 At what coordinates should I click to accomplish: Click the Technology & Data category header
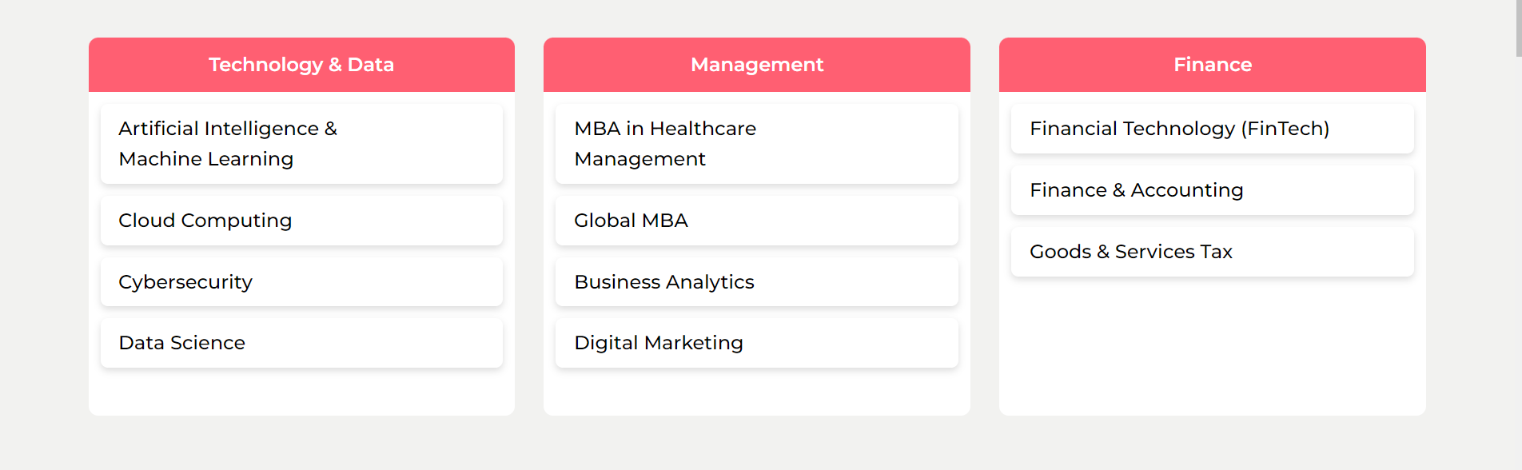(301, 65)
